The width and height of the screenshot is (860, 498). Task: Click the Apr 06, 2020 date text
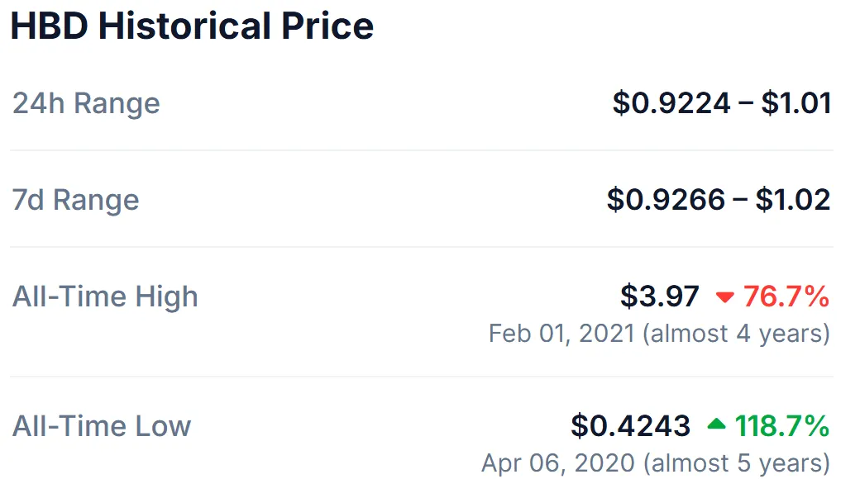tap(558, 463)
